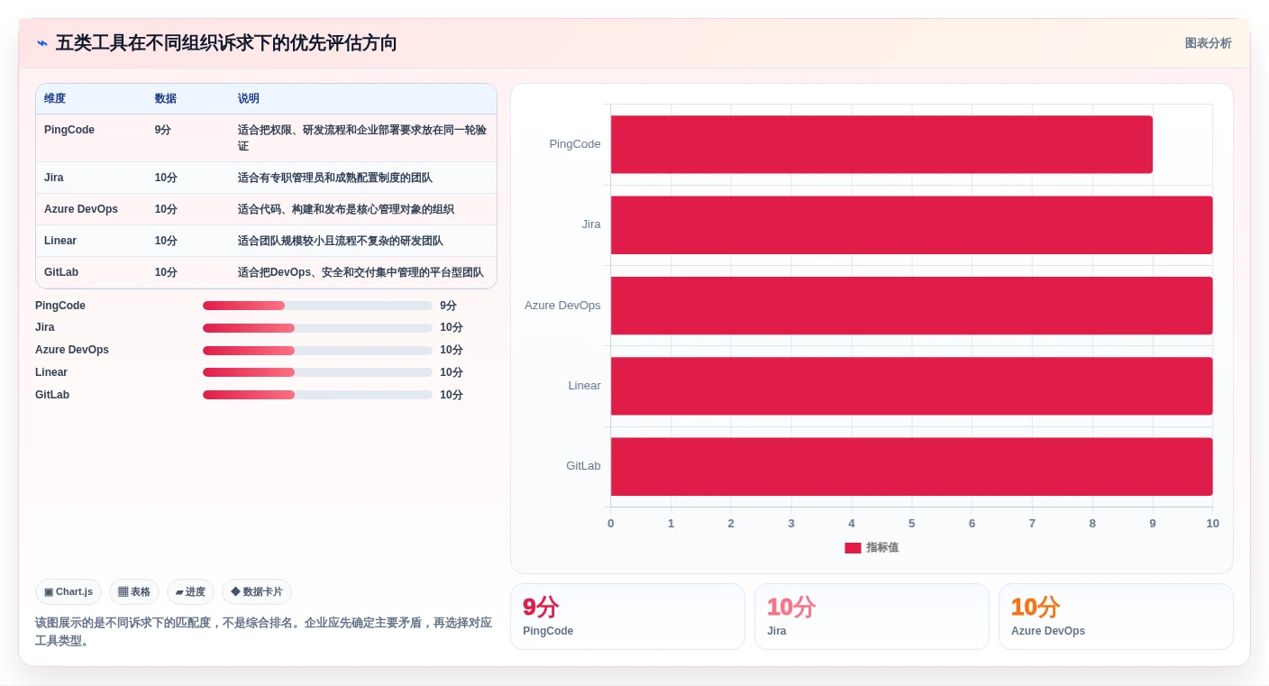Select the PingCode table row name
The image size is (1269, 686).
click(x=69, y=130)
